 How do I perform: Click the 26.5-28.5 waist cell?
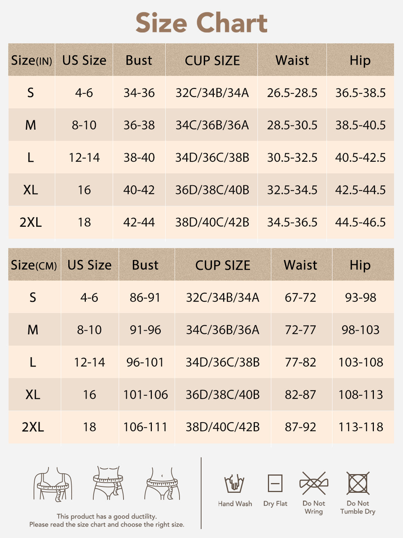[292, 93]
